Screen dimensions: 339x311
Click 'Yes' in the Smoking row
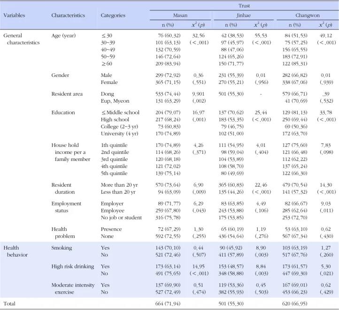pos(105,248)
